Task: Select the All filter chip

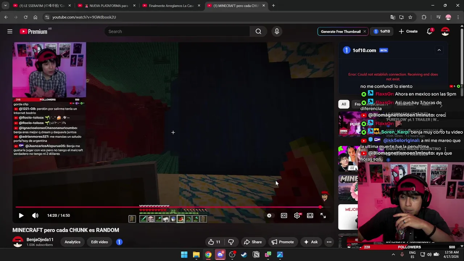Action: click(344, 104)
